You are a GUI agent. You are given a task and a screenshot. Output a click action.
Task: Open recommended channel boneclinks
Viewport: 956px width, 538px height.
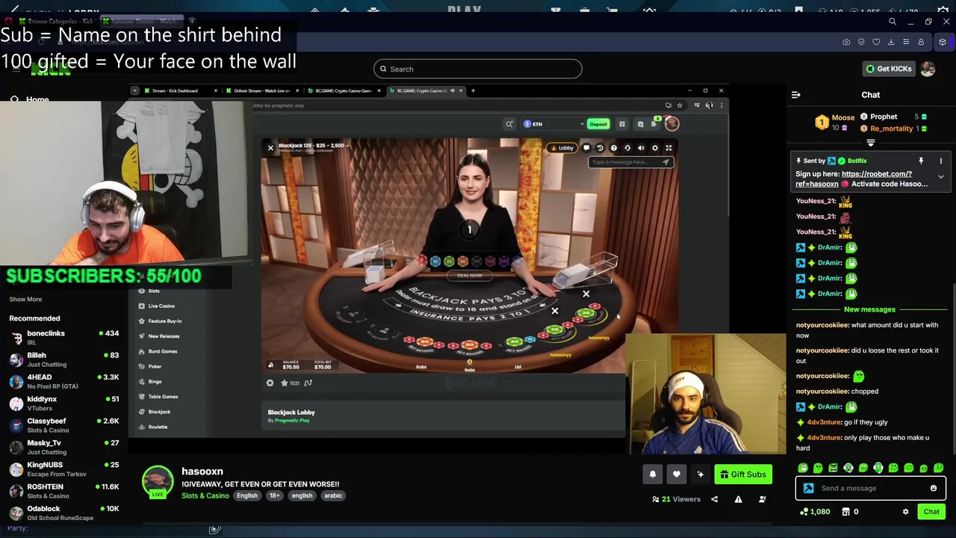tap(63, 337)
